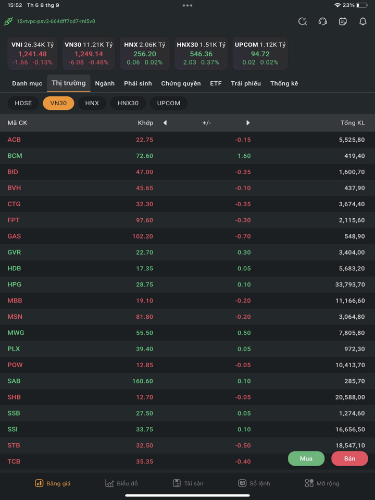The image size is (375, 500).
Task: Open the search icon in header
Action: (303, 21)
